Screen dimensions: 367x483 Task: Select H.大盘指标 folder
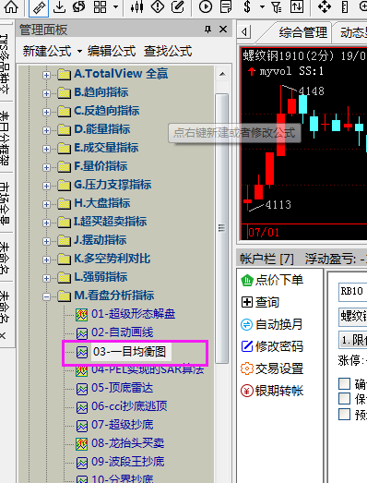[102, 203]
